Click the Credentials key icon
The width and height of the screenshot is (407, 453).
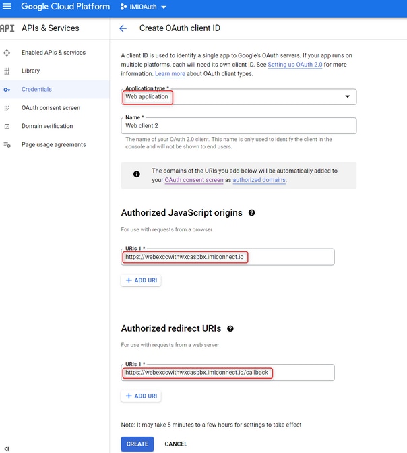coord(7,90)
